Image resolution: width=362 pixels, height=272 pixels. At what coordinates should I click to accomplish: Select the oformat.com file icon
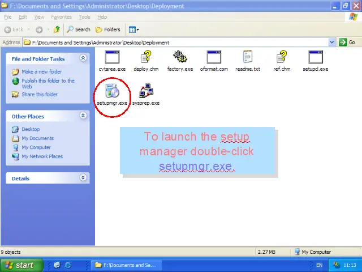(x=214, y=57)
